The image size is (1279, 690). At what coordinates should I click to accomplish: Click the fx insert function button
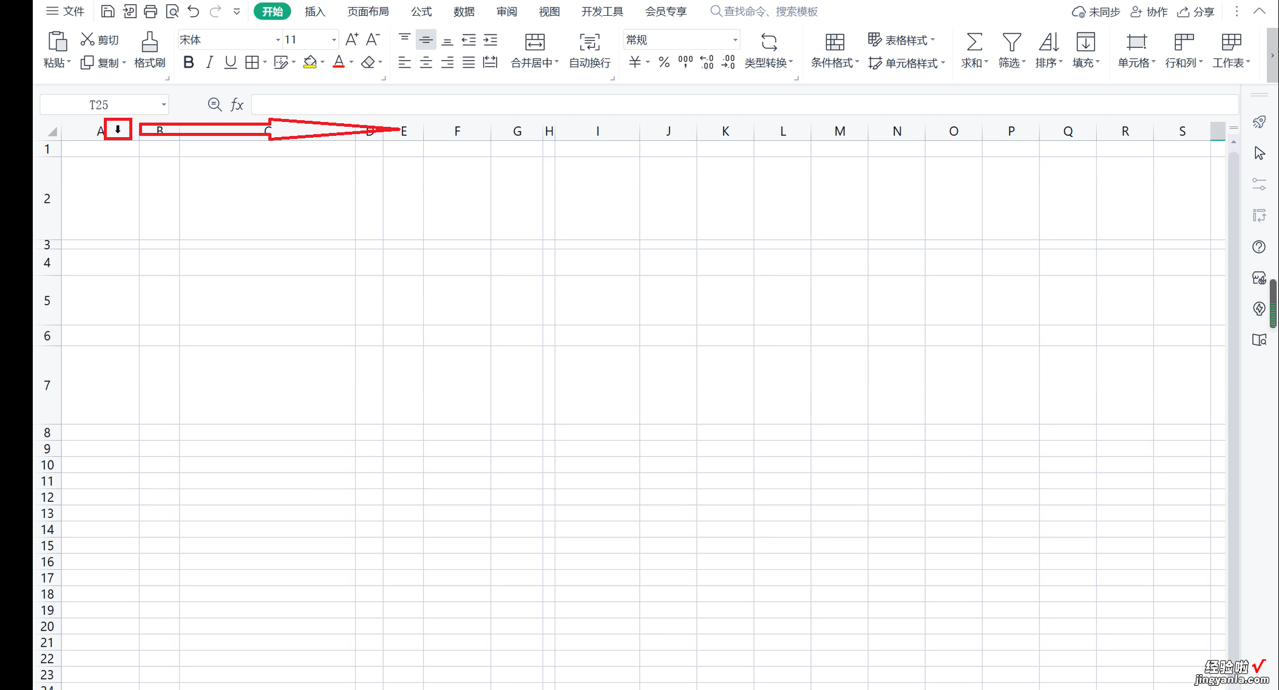(x=237, y=104)
